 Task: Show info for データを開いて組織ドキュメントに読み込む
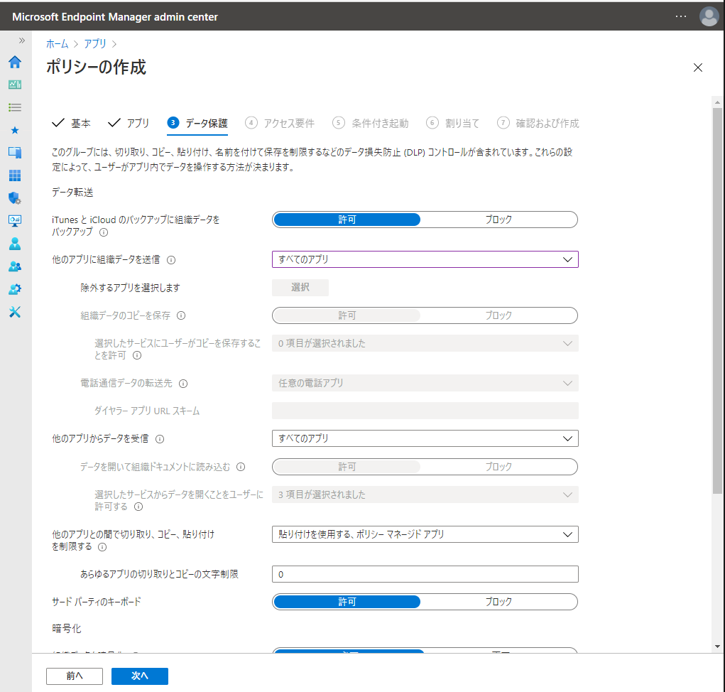point(241,467)
